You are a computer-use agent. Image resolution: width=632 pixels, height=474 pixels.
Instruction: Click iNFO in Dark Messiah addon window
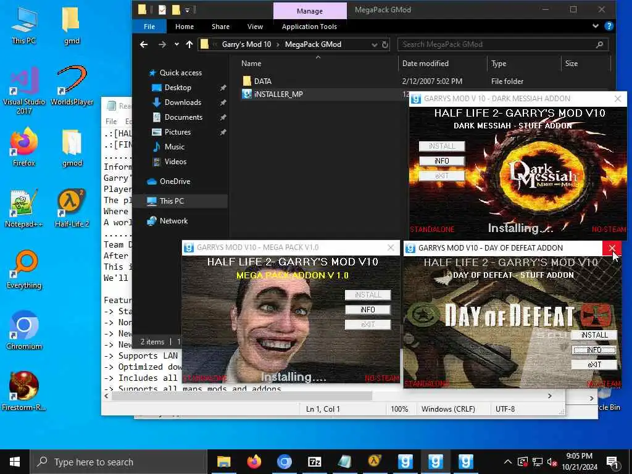(442, 161)
